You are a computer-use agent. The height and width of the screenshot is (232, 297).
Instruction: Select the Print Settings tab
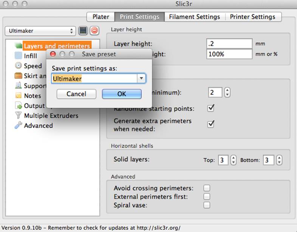click(139, 17)
